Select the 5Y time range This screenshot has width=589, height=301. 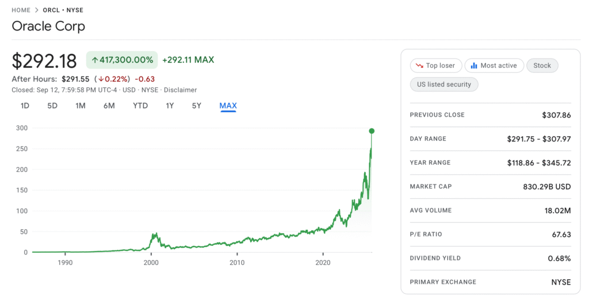[x=197, y=106]
